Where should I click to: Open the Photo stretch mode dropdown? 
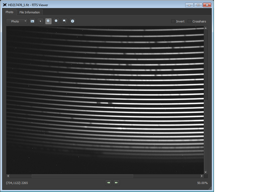coord(17,21)
